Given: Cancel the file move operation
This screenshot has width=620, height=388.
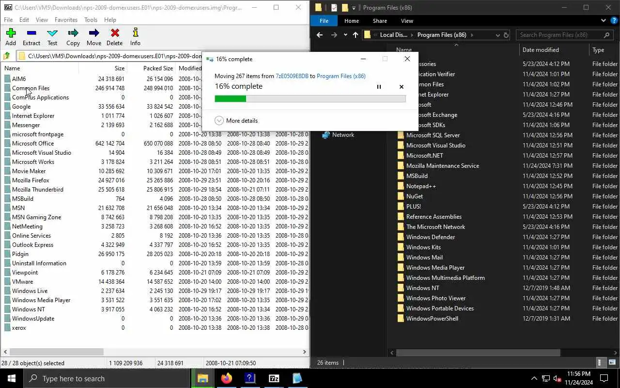Looking at the screenshot, I should pos(401,87).
